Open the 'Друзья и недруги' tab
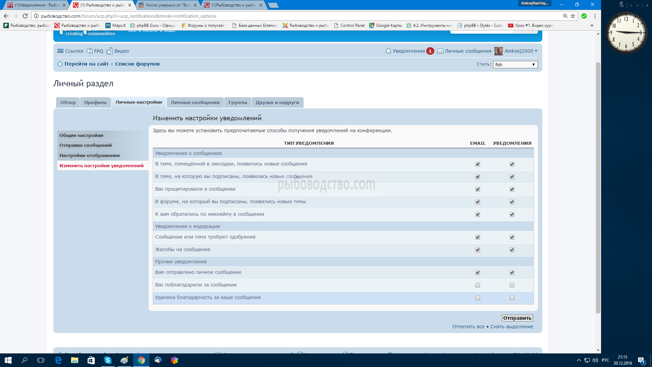Viewport: 652px width, 367px height. [277, 103]
